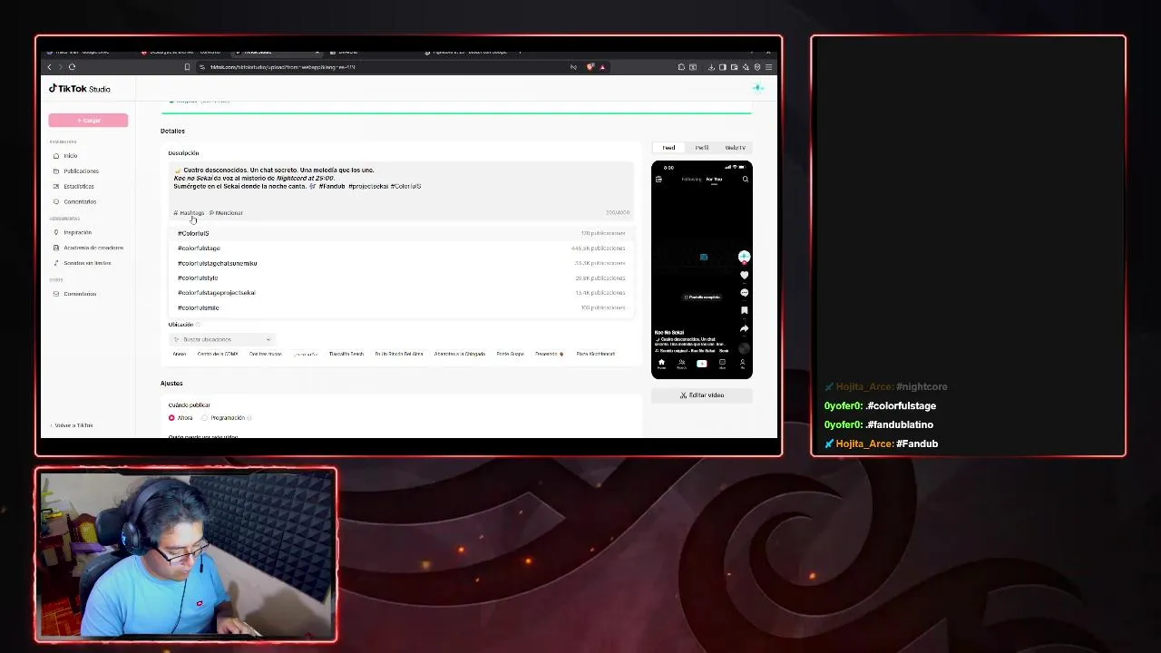The height and width of the screenshot is (653, 1161).
Task: Click Home icon in preview bottom bar
Action: pos(661,364)
